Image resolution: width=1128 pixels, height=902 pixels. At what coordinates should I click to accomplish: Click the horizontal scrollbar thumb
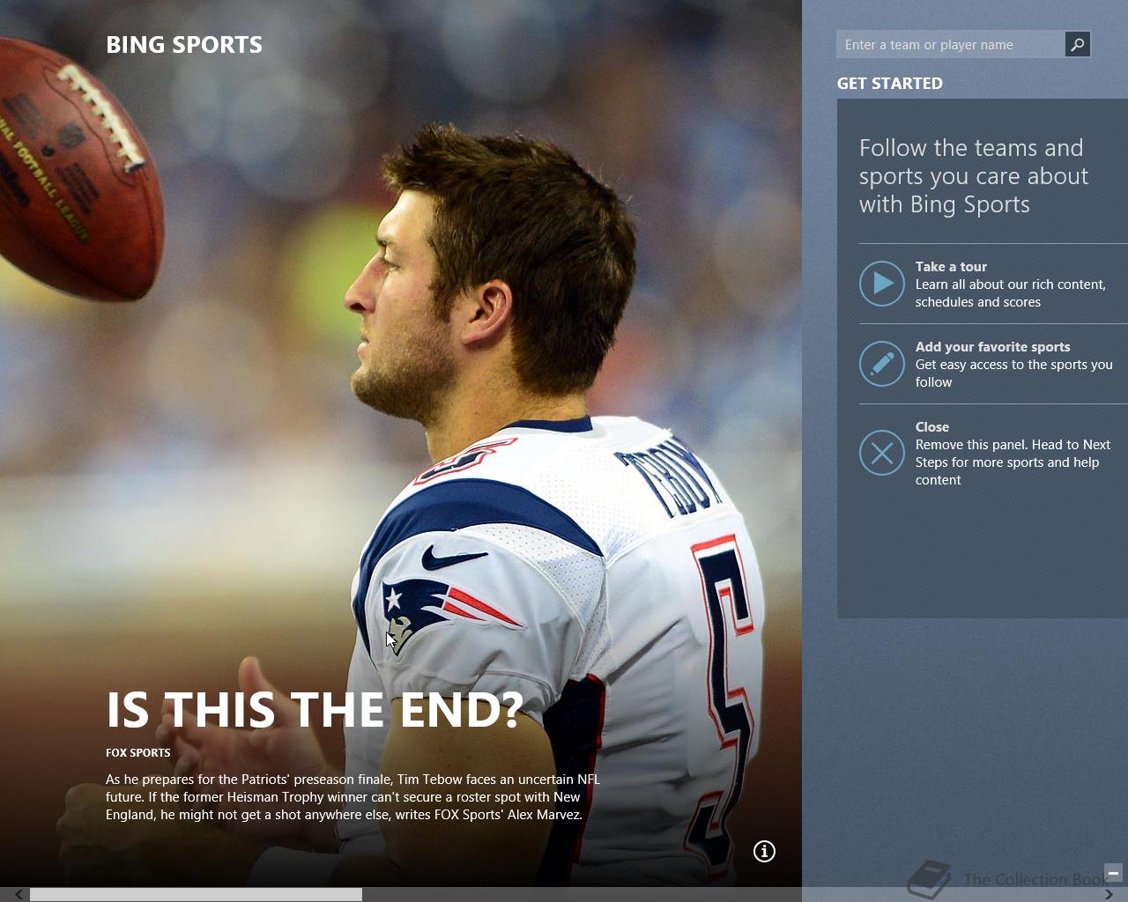click(x=196, y=894)
